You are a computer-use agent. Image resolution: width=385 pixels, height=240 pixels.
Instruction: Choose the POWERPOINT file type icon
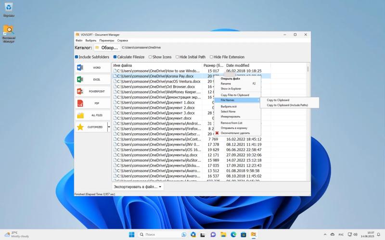pyautogui.click(x=80, y=91)
